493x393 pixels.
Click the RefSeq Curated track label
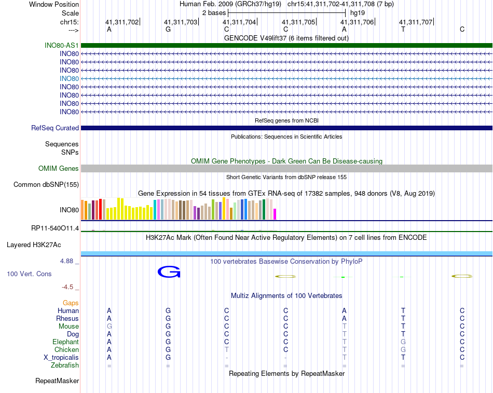[x=55, y=128]
